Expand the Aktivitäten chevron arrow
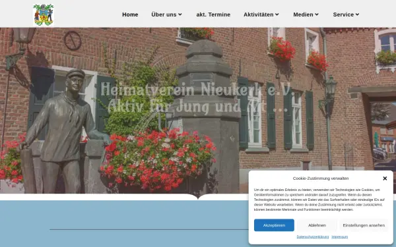396x247 pixels. 277,14
